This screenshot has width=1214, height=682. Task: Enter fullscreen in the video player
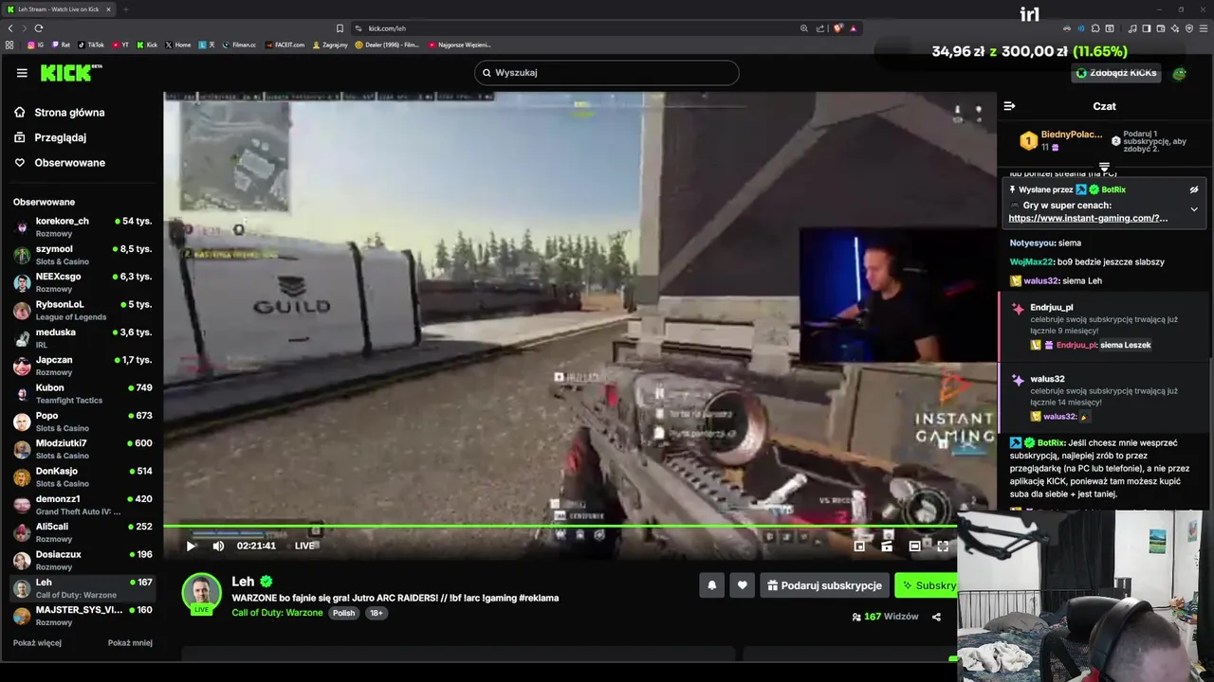pos(943,546)
